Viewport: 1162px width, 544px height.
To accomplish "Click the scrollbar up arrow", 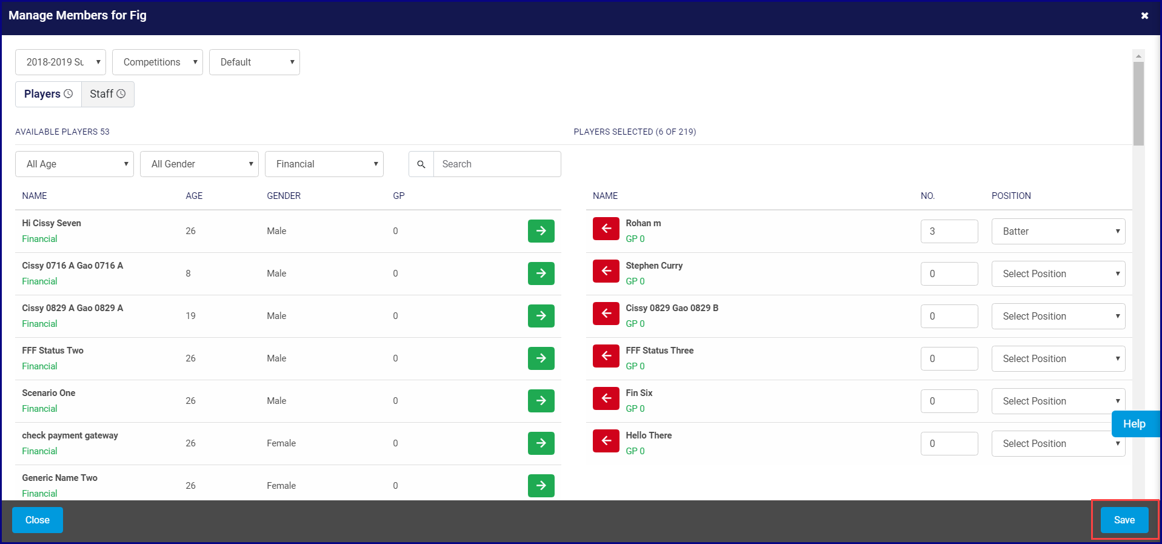I will [x=1138, y=56].
